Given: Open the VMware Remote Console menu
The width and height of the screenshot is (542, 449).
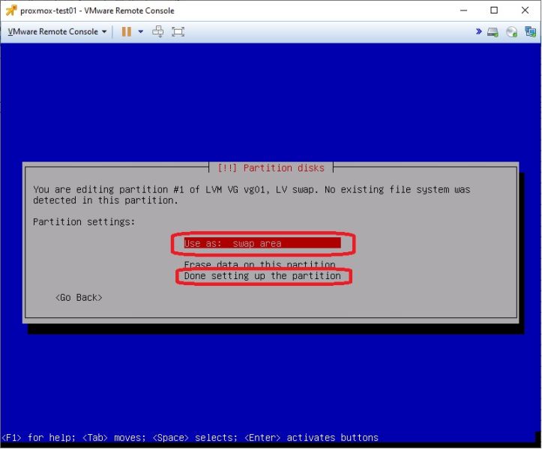Looking at the screenshot, I should (x=57, y=31).
